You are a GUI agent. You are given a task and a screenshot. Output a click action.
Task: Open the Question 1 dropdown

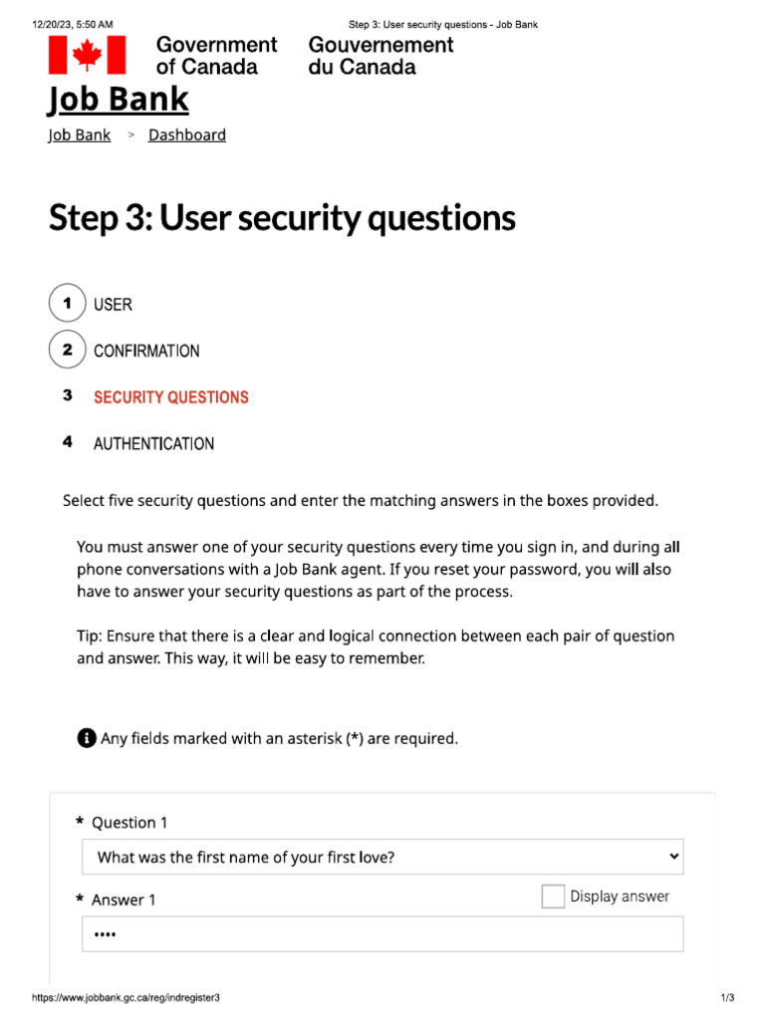point(382,857)
